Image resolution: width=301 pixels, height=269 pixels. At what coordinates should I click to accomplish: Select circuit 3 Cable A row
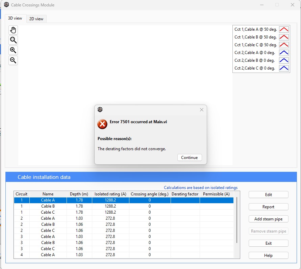124,236
